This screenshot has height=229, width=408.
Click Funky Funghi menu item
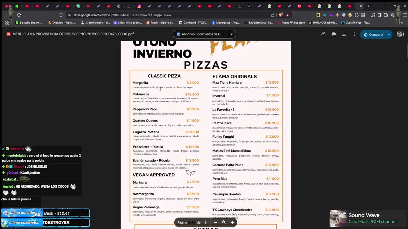tap(223, 137)
